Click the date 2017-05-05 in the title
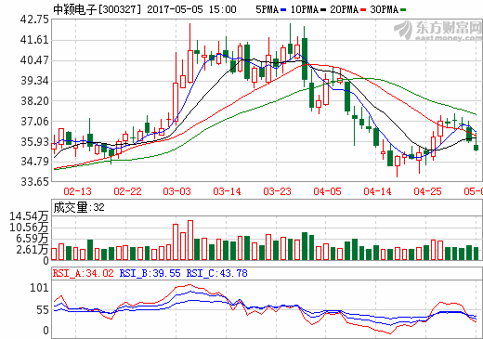This screenshot has width=483, height=339. click(176, 9)
